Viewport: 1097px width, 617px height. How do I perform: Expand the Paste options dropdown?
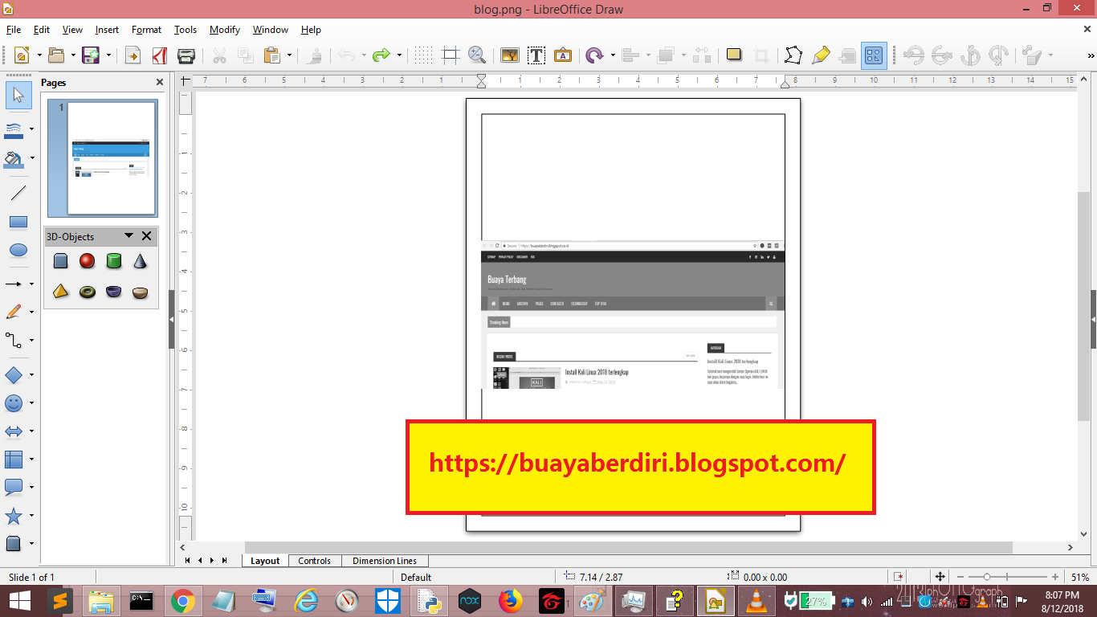(x=290, y=55)
